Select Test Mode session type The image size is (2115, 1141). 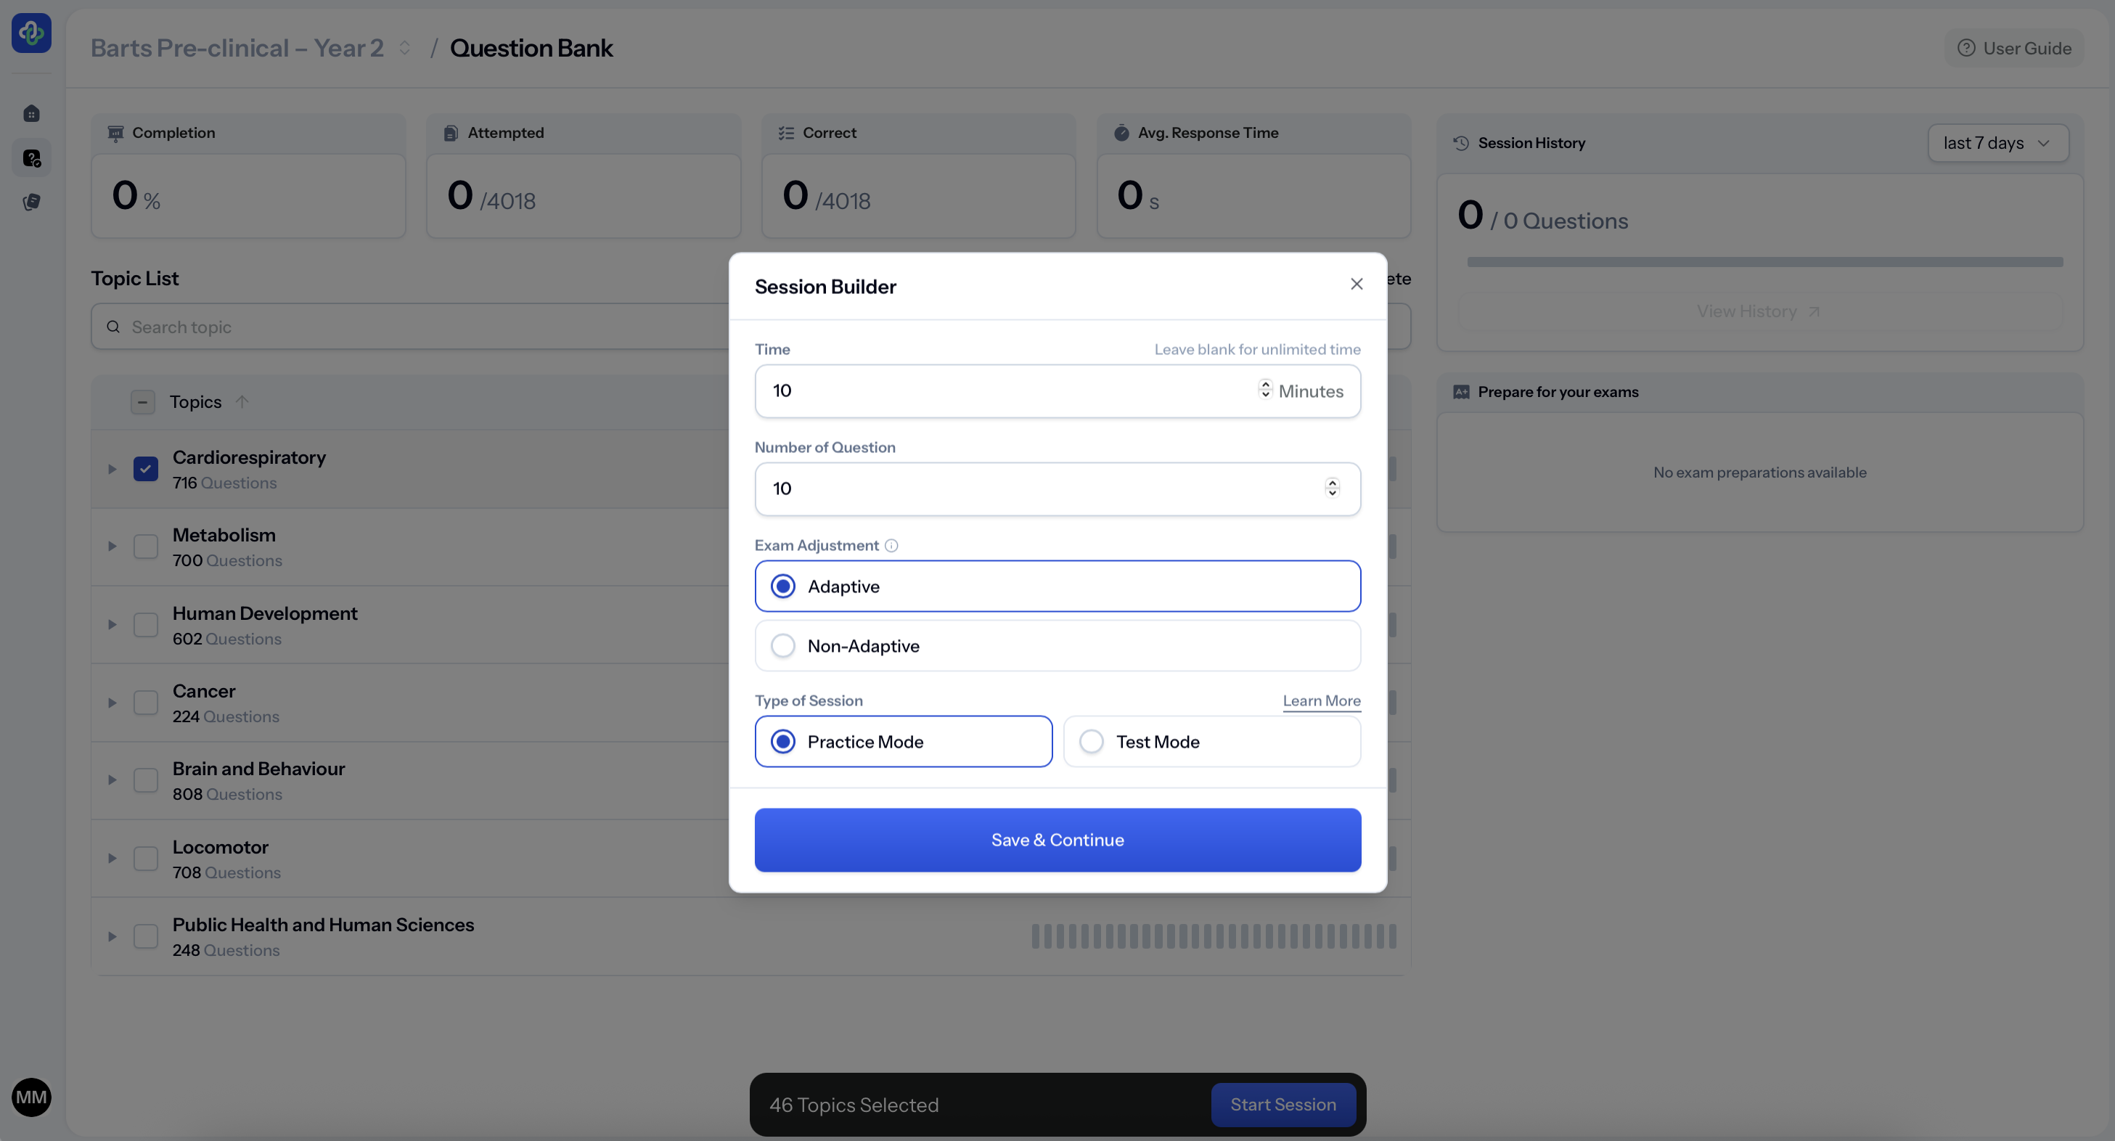tap(1091, 741)
